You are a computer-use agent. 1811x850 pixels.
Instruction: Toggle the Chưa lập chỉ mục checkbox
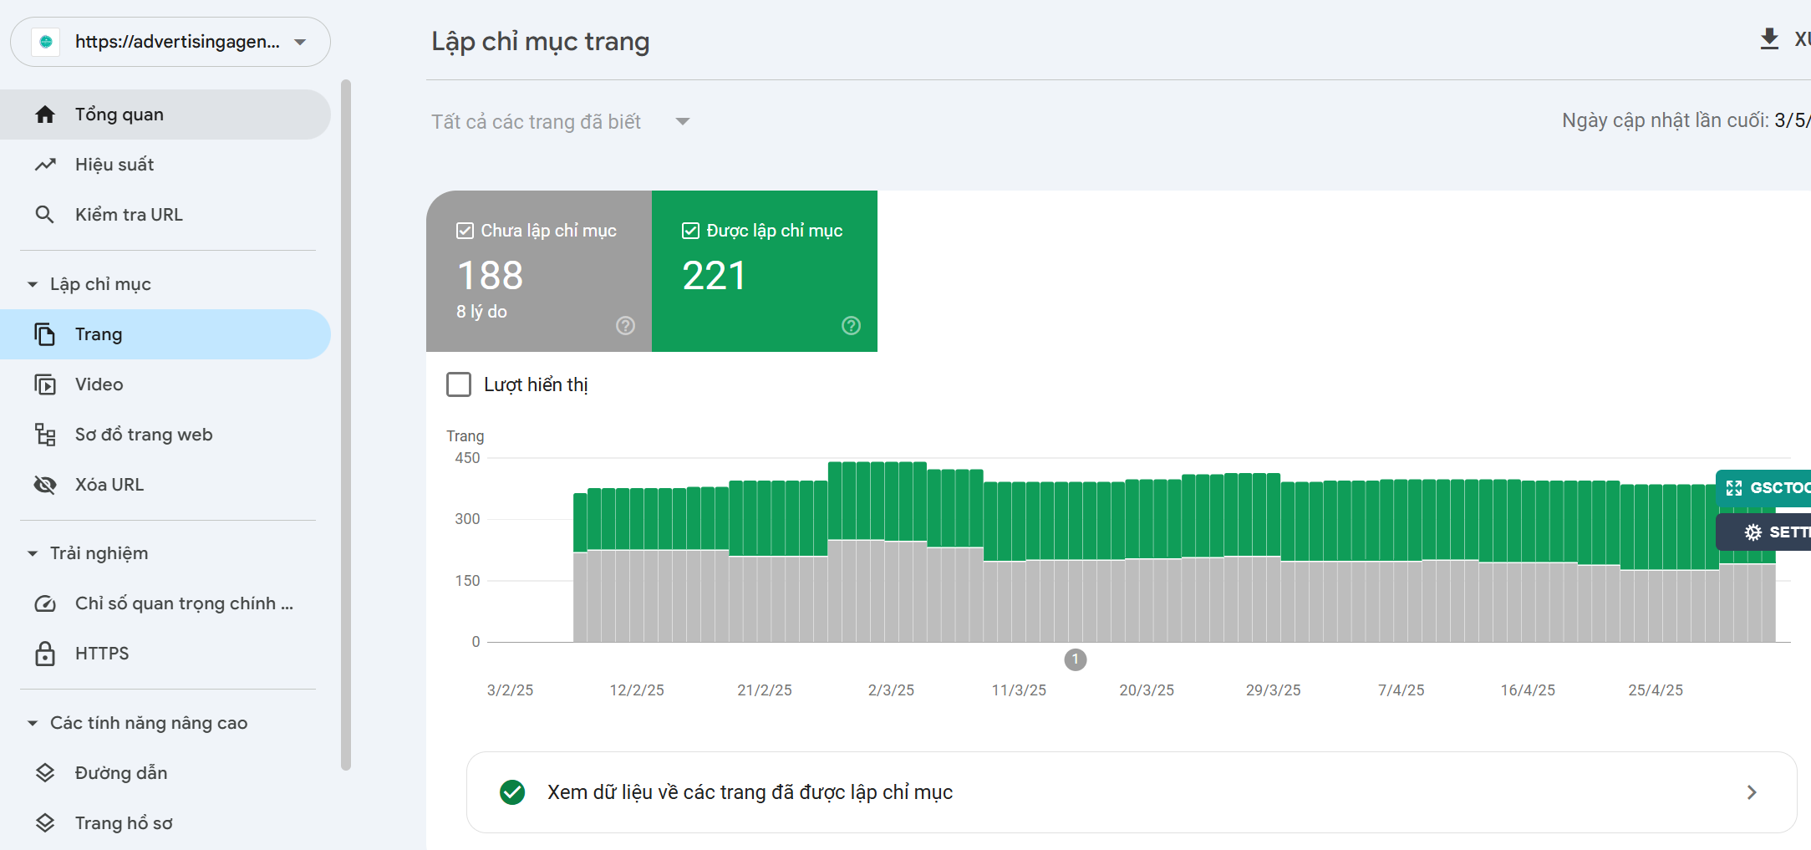tap(465, 231)
